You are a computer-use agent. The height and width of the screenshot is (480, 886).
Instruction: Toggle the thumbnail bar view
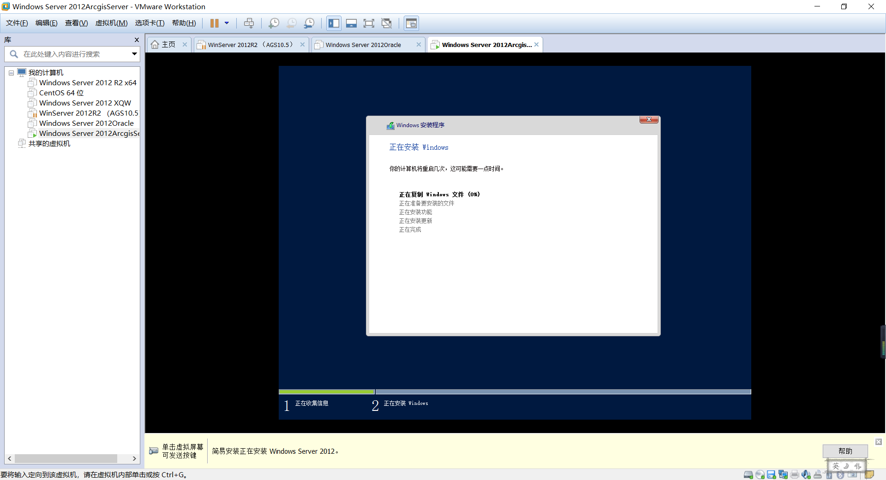(352, 23)
